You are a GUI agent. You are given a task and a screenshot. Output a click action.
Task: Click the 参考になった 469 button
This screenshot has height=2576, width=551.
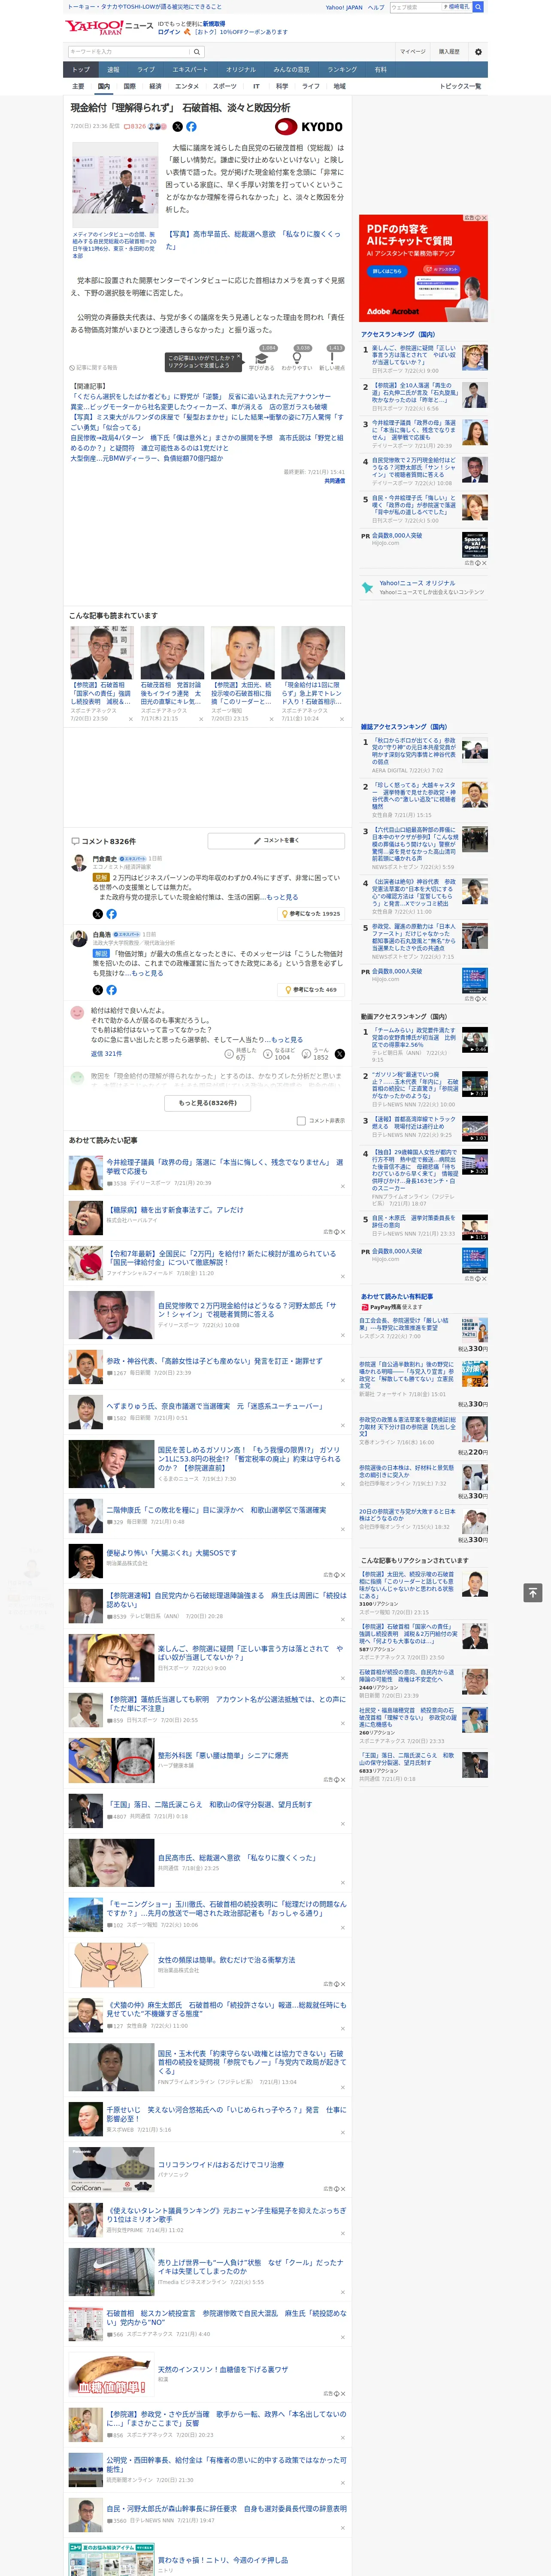coord(311,990)
